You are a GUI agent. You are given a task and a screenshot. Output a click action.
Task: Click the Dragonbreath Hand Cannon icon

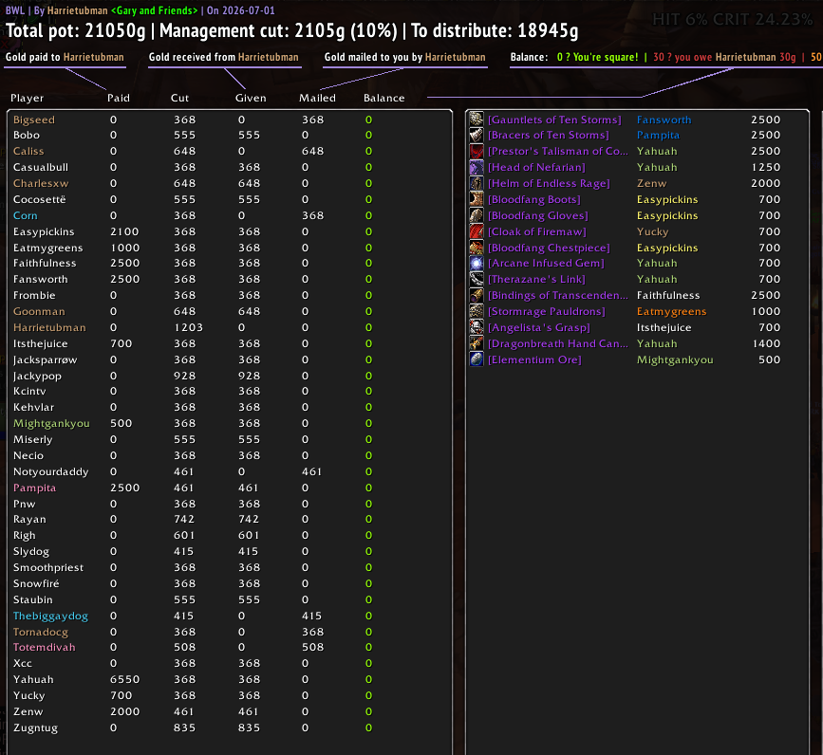click(477, 343)
